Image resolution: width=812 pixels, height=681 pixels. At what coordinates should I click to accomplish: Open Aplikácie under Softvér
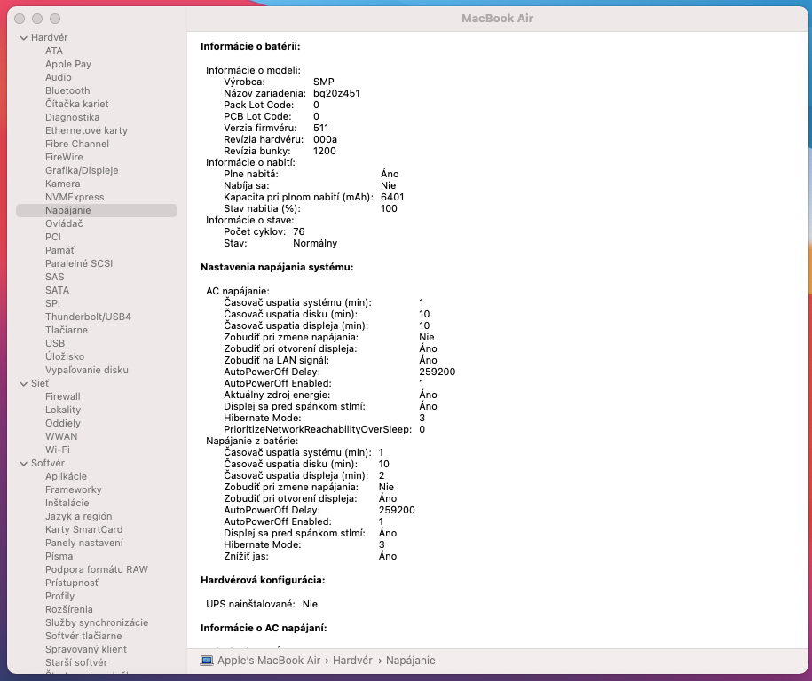[x=66, y=476]
